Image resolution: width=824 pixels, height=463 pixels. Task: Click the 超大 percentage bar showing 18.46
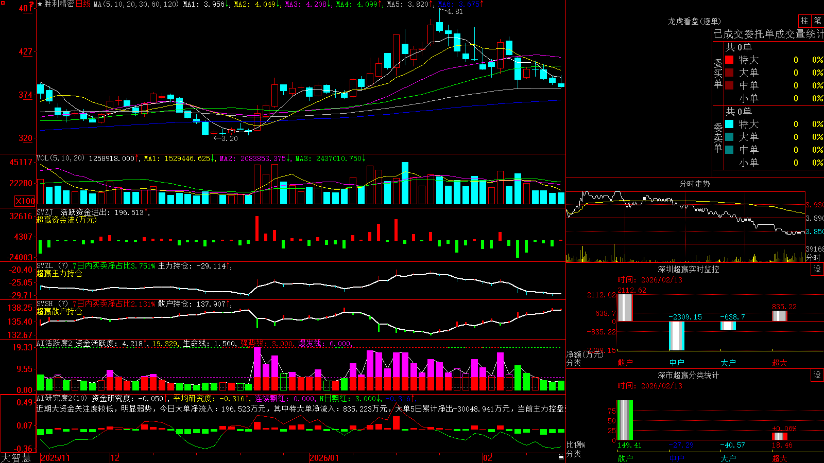coord(780,436)
